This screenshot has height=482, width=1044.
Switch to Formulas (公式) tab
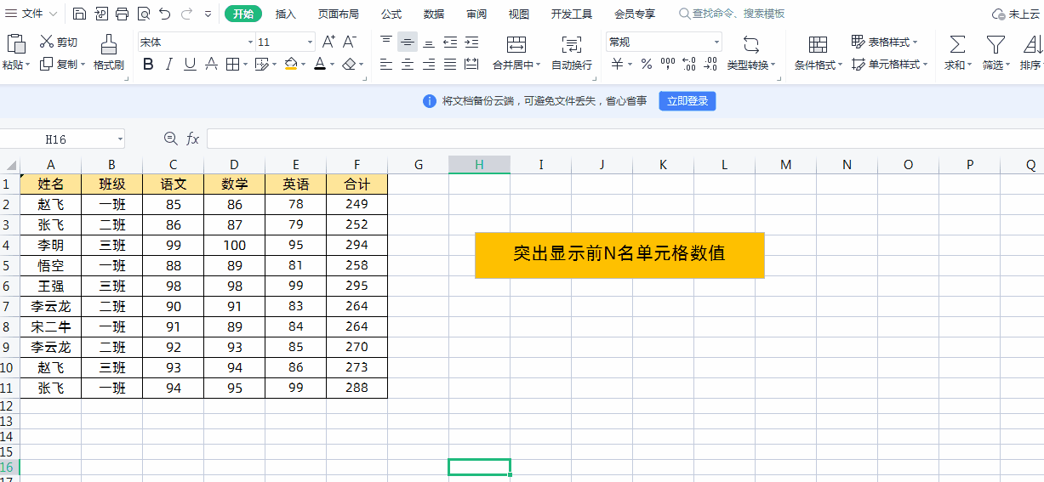pos(391,14)
